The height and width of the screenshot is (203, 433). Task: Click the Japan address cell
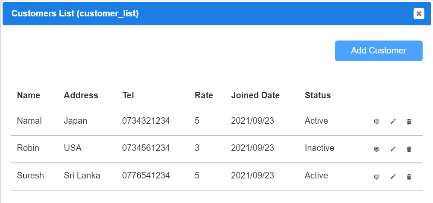point(76,121)
